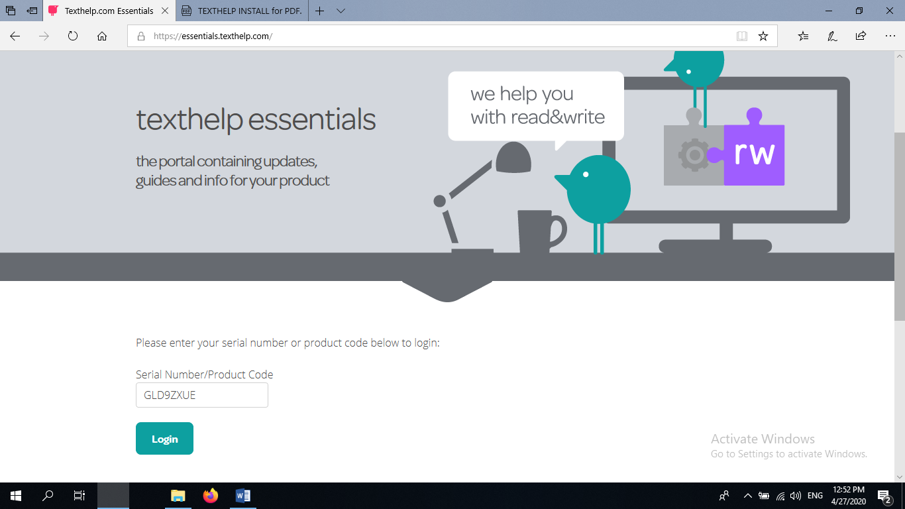Open Add notes pen icon
The width and height of the screenshot is (905, 509).
[x=832, y=36]
